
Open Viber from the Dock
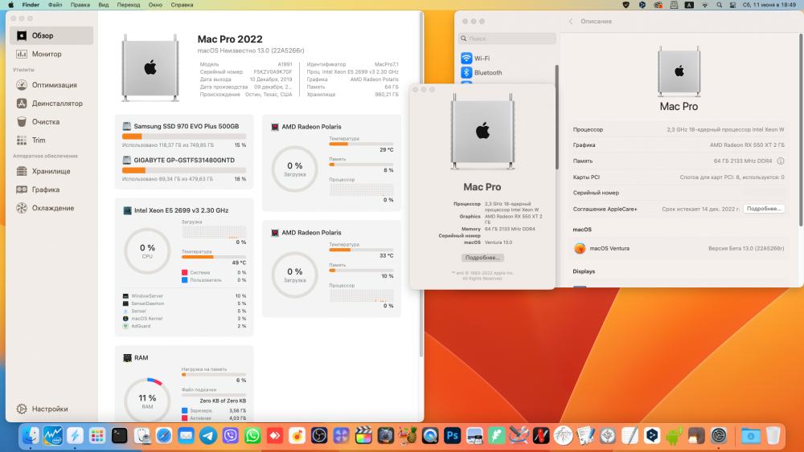pos(230,436)
